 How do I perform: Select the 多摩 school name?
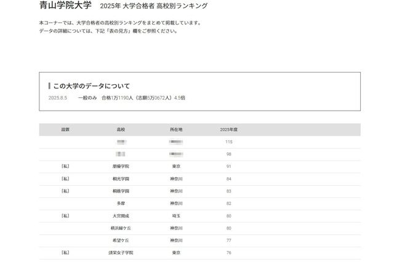click(121, 204)
